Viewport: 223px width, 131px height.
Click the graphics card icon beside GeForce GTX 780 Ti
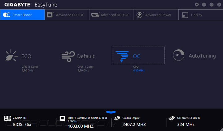(172, 118)
